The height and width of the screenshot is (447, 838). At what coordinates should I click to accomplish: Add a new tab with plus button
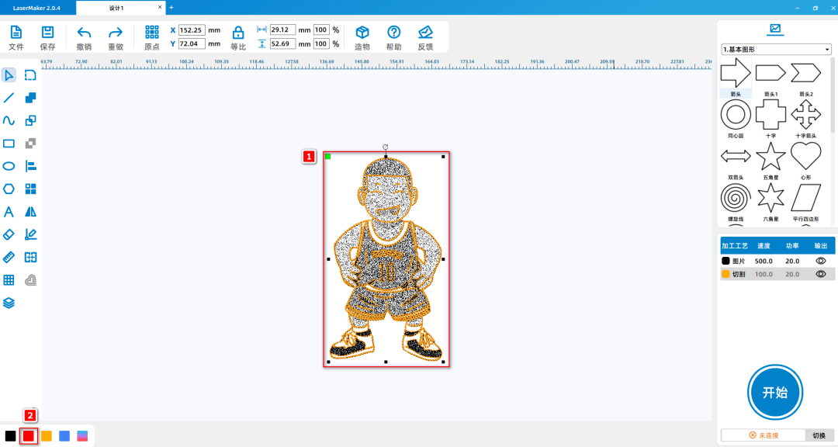coord(171,8)
